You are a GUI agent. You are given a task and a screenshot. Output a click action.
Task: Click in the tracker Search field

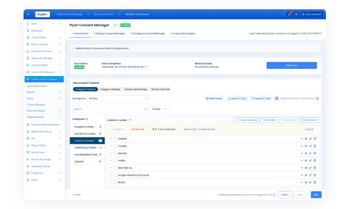[x=110, y=109]
